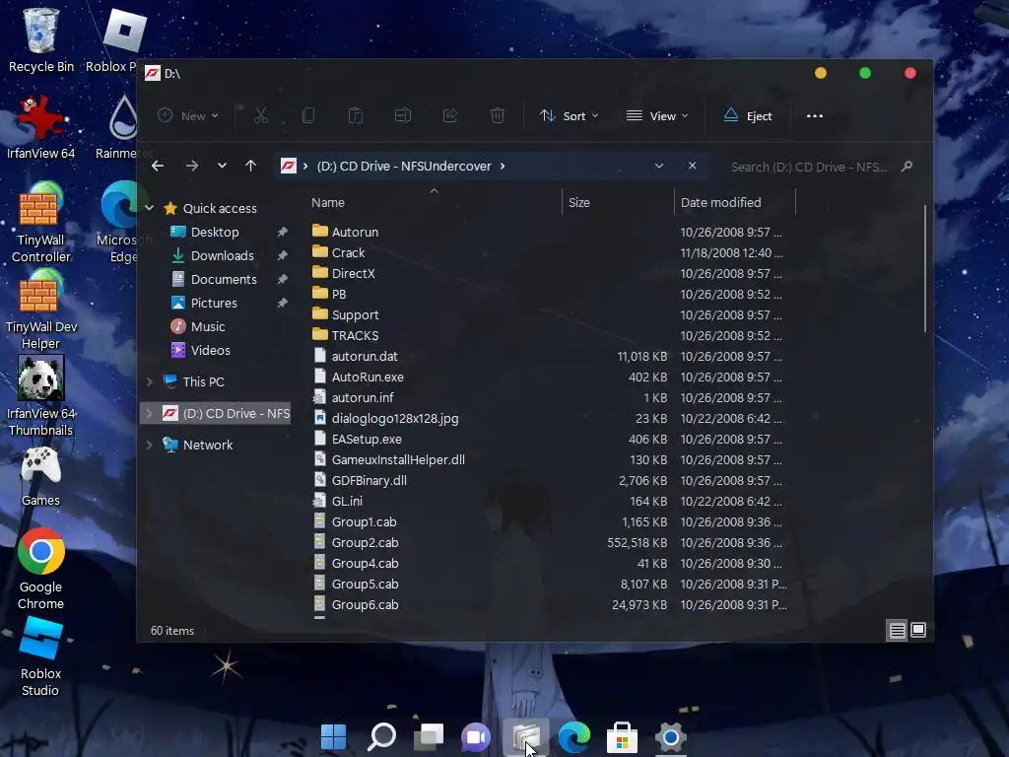Collapse the Quick access tree
The height and width of the screenshot is (757, 1009).
coord(150,208)
